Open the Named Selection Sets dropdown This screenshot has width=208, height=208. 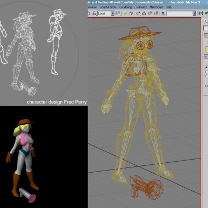pyautogui.click(x=181, y=14)
